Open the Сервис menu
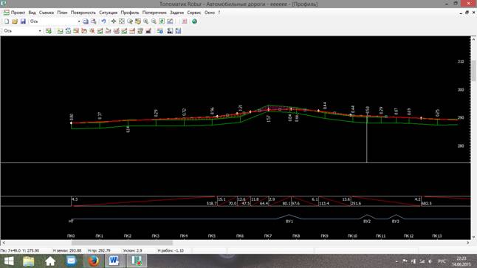Image resolution: width=477 pixels, height=268 pixels. tap(194, 13)
